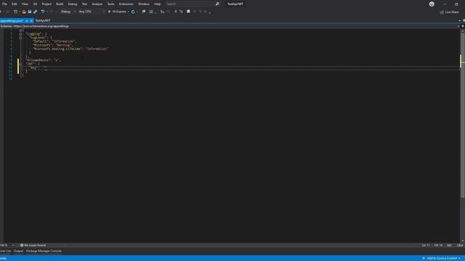Select the TestApiJWT tab
Image resolution: width=465 pixels, height=261 pixels.
coord(43,21)
